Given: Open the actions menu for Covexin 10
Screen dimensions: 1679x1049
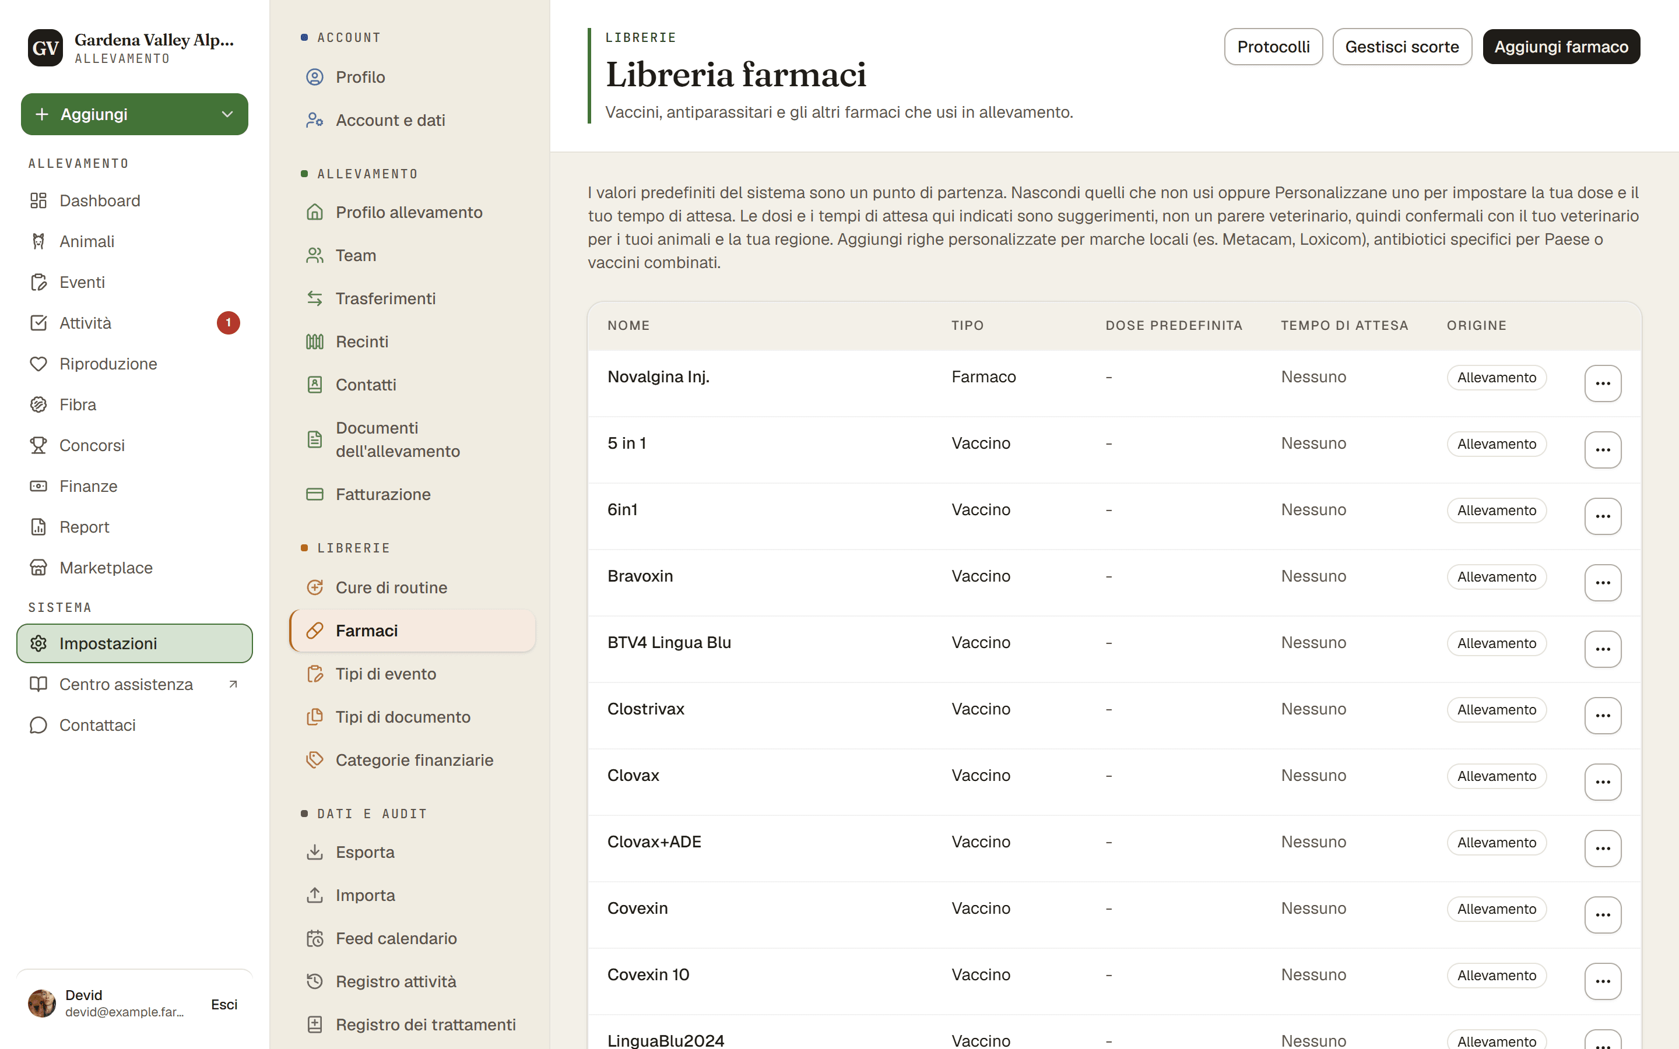Looking at the screenshot, I should (1603, 981).
